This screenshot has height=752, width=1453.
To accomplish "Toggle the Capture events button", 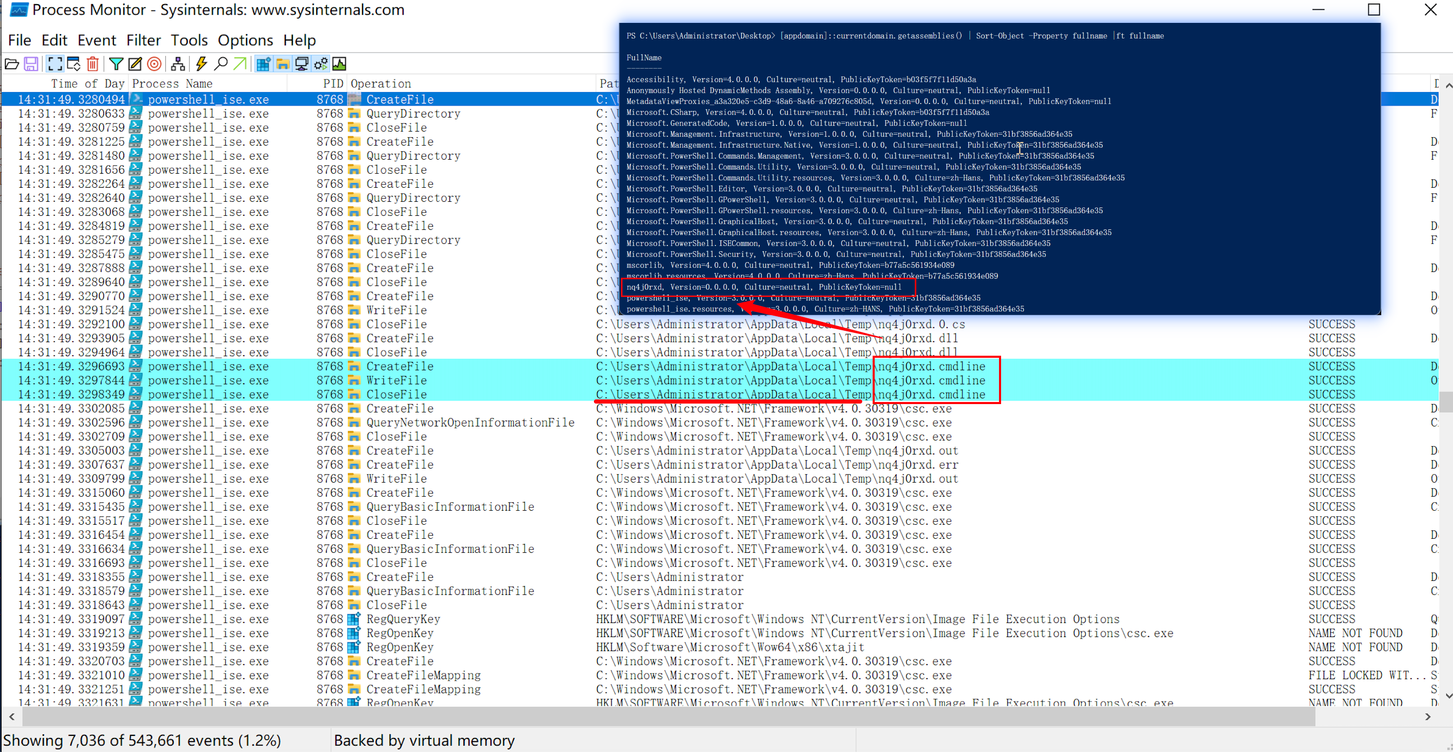I will [55, 64].
